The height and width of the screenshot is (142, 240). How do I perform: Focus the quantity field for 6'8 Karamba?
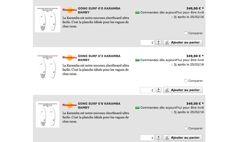click(147, 138)
